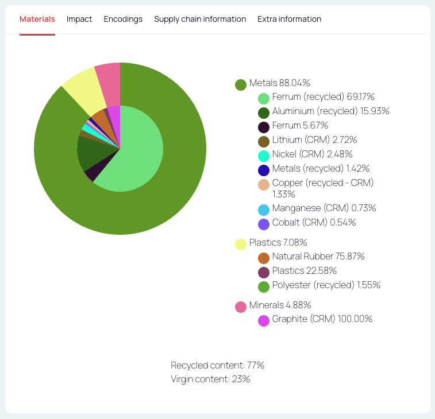Click the pink Minerals outer ring segment
The width and height of the screenshot is (435, 419).
pyautogui.click(x=109, y=73)
